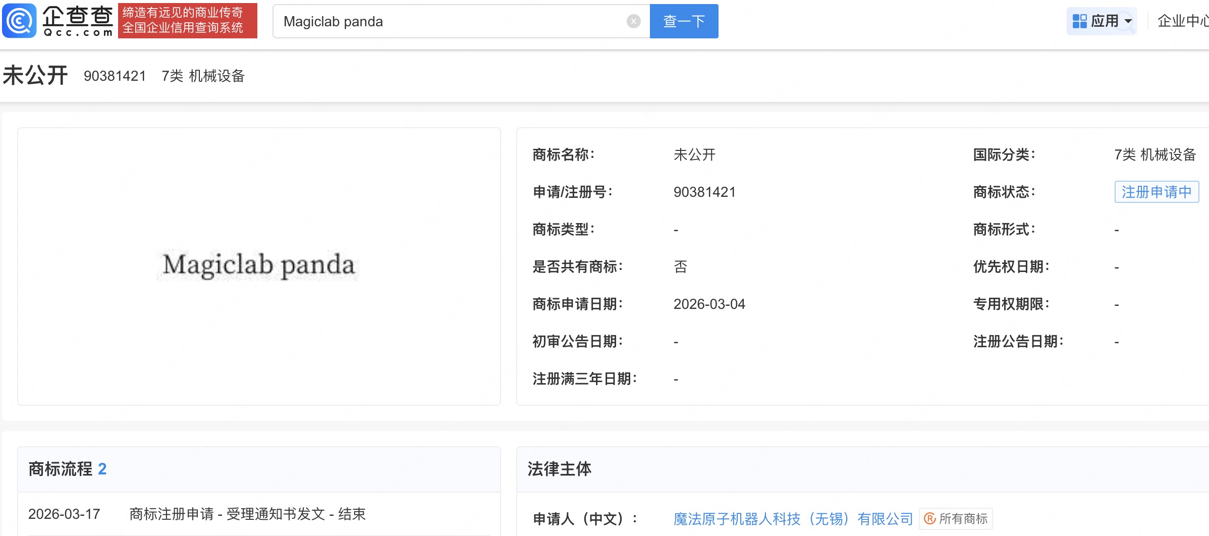Open link 魔法原子机器人科技（无锡）有限公司
This screenshot has width=1209, height=536.
(x=792, y=518)
